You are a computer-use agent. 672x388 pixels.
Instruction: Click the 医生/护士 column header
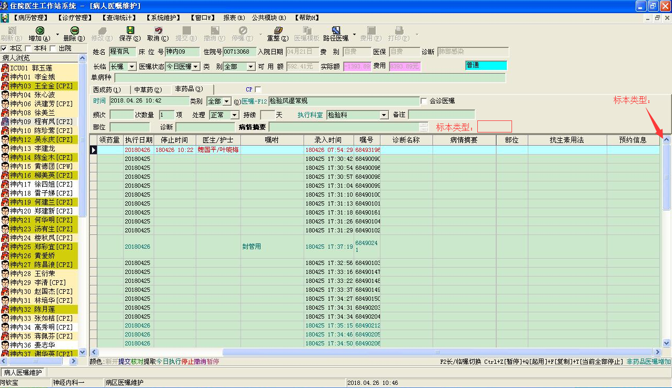(218, 140)
